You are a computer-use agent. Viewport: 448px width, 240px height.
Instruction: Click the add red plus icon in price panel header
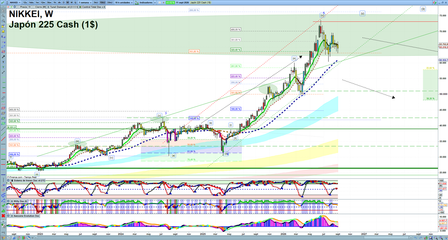point(8,7)
